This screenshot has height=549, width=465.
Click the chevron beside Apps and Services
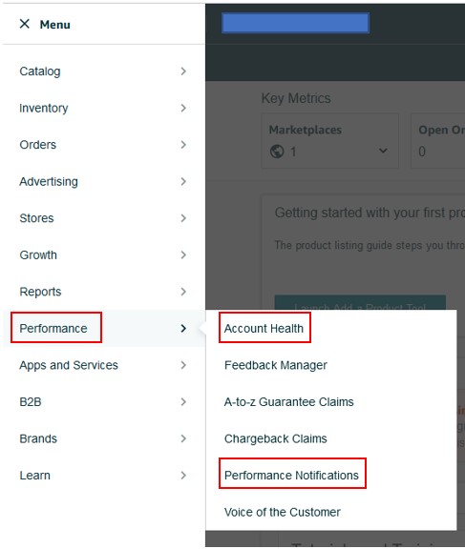(x=183, y=365)
